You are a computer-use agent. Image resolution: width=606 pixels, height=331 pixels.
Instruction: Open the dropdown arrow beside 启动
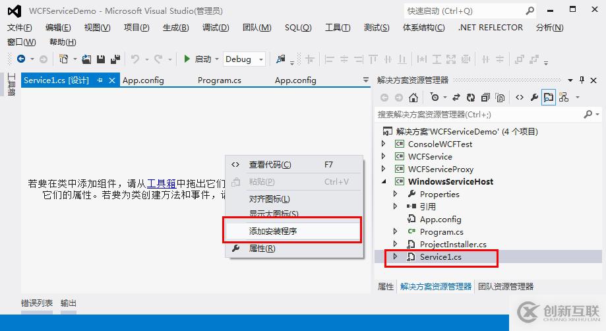click(217, 59)
